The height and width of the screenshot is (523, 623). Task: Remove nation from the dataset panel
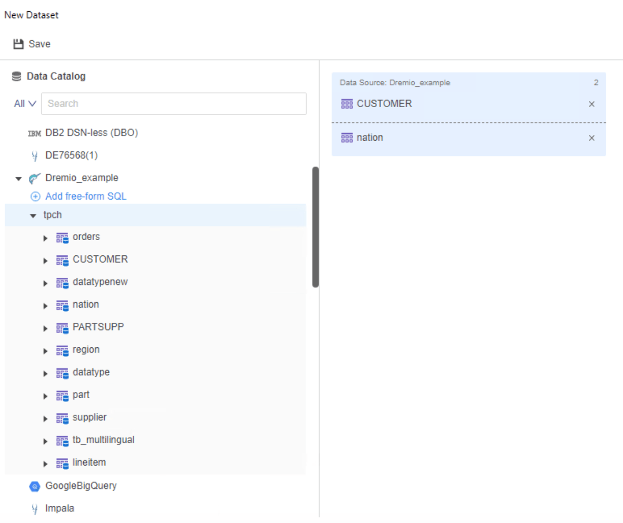point(591,138)
